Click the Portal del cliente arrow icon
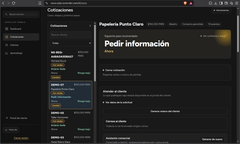 [x=7, y=118]
